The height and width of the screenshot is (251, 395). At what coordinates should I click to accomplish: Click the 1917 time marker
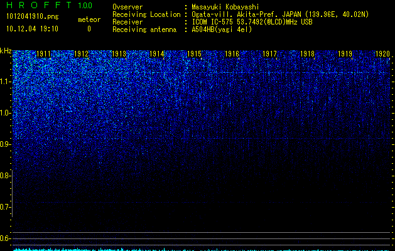point(270,54)
